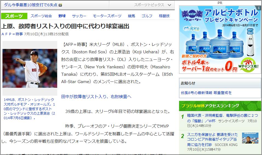
Task: Select the green スポーツ category tab
Action: (14, 16)
